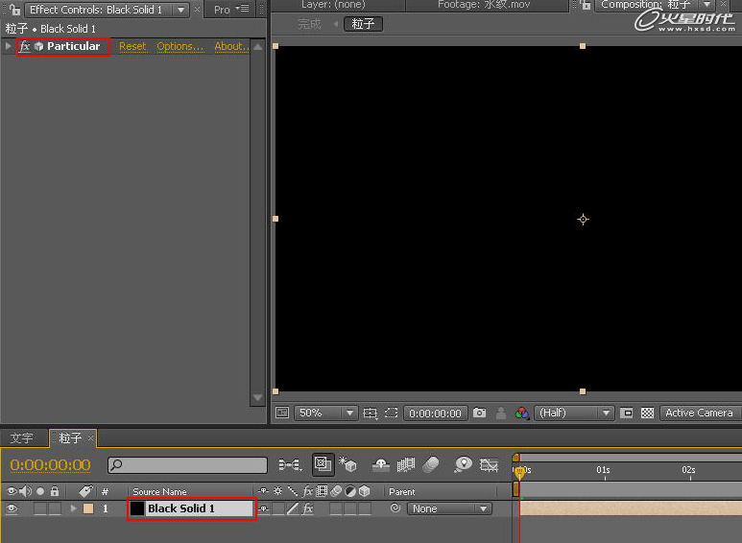Image resolution: width=742 pixels, height=543 pixels.
Task: Toggle the transparency grid icon
Action: pyautogui.click(x=647, y=413)
